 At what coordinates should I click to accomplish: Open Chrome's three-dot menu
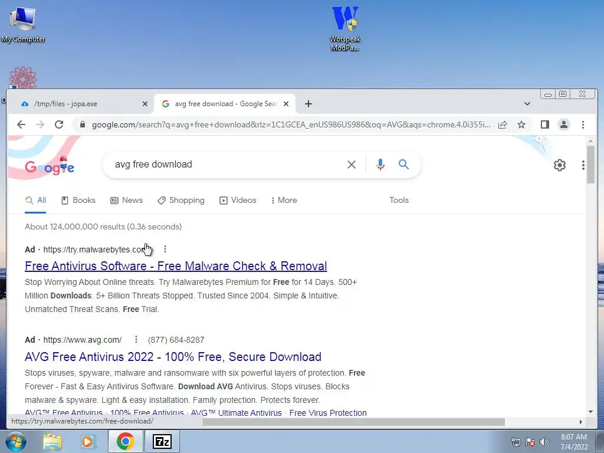pyautogui.click(x=583, y=124)
